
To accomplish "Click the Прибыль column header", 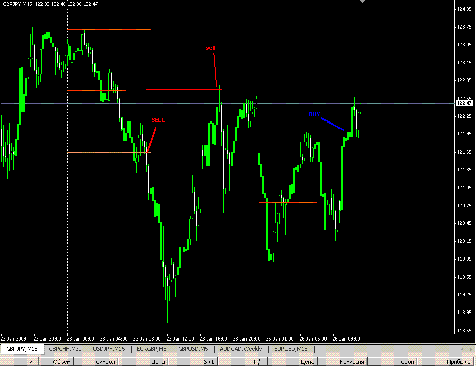I will [x=459, y=362].
